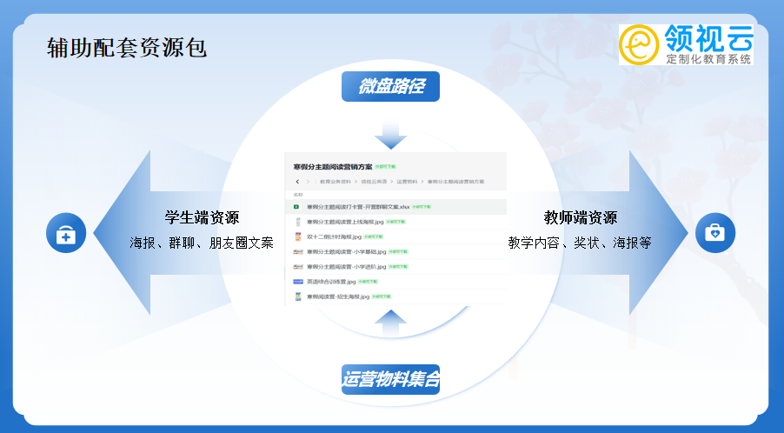
Task: Open file 寒假阅读营-招生海报.jpg
Action: [338, 296]
